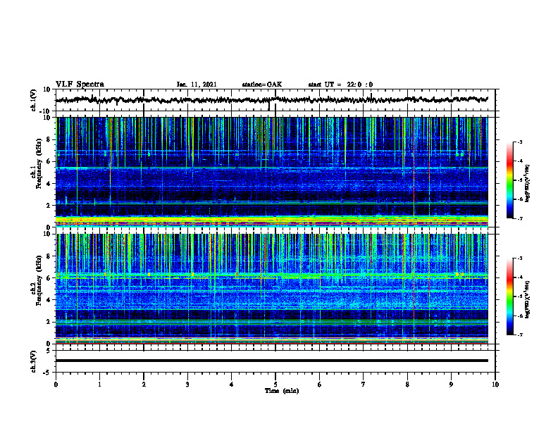Viewport: 558px width, 431px height.
Task: Click the "10" label on the time axis
Action: click(x=495, y=385)
